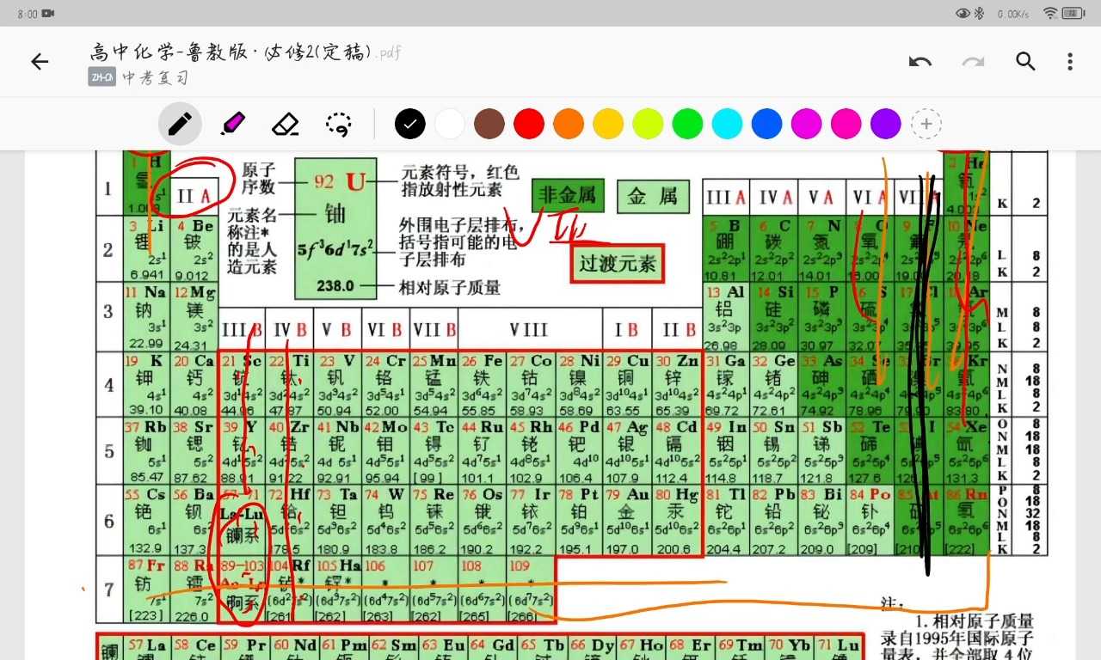Image resolution: width=1101 pixels, height=660 pixels.
Task: Pick the magenta color swatch
Action: (806, 124)
